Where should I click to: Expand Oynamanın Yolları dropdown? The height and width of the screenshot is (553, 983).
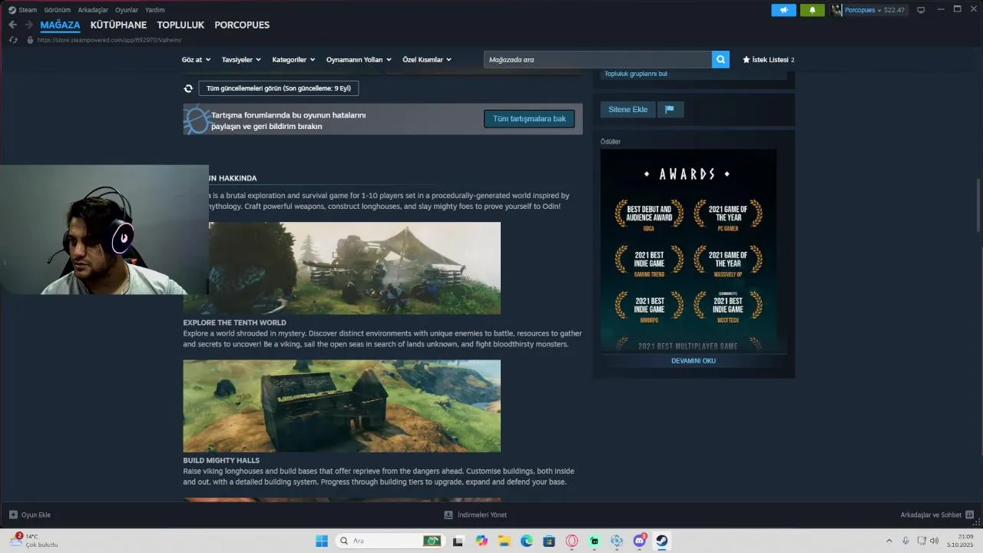[x=359, y=59]
